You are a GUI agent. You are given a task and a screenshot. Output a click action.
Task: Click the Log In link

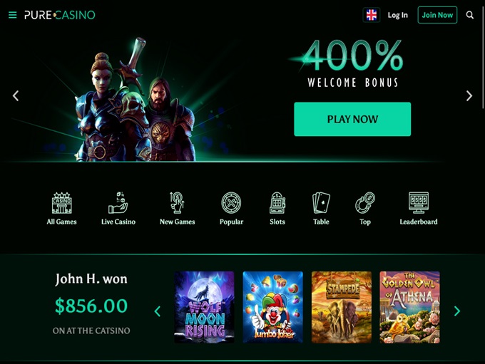[398, 15]
